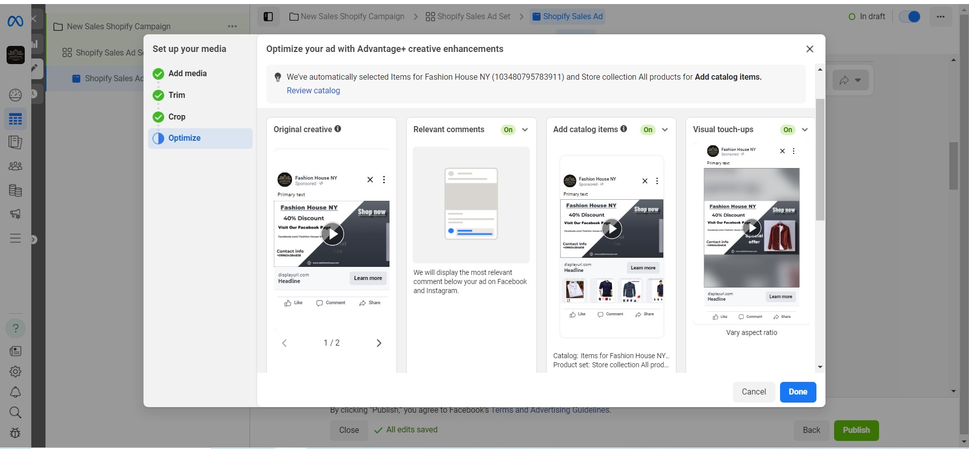Viewport: 969px width, 449px height.
Task: Click the Back button
Action: pos(811,430)
